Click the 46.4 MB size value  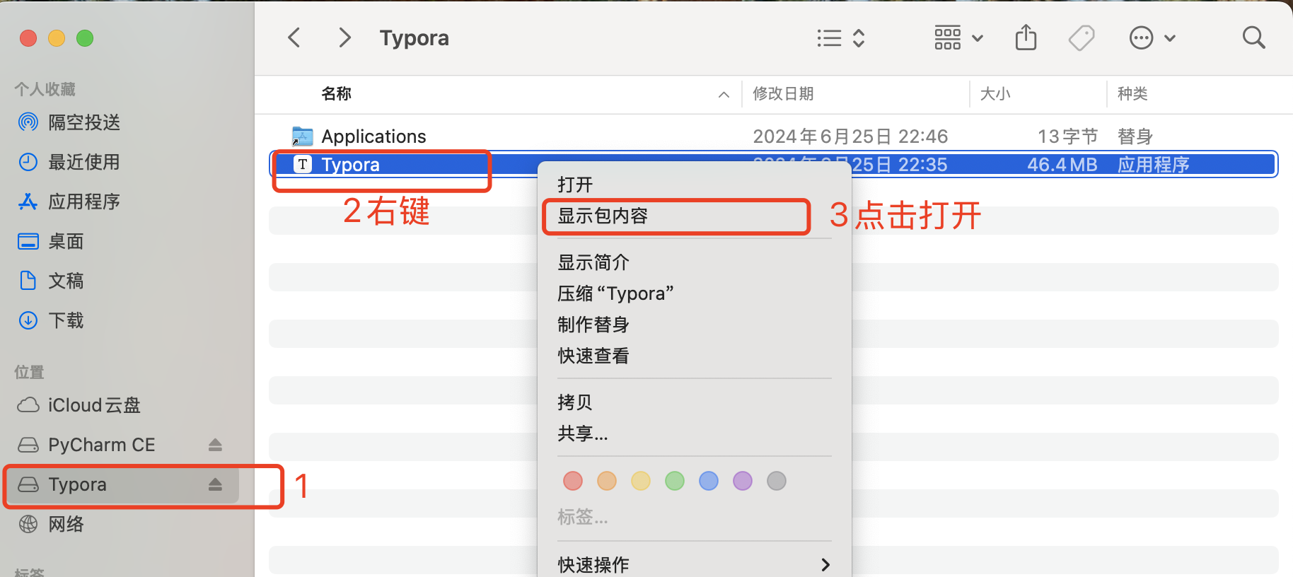click(1062, 165)
